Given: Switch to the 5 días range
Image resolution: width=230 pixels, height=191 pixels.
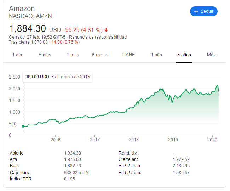Looking at the screenshot, I should pos(45,55).
